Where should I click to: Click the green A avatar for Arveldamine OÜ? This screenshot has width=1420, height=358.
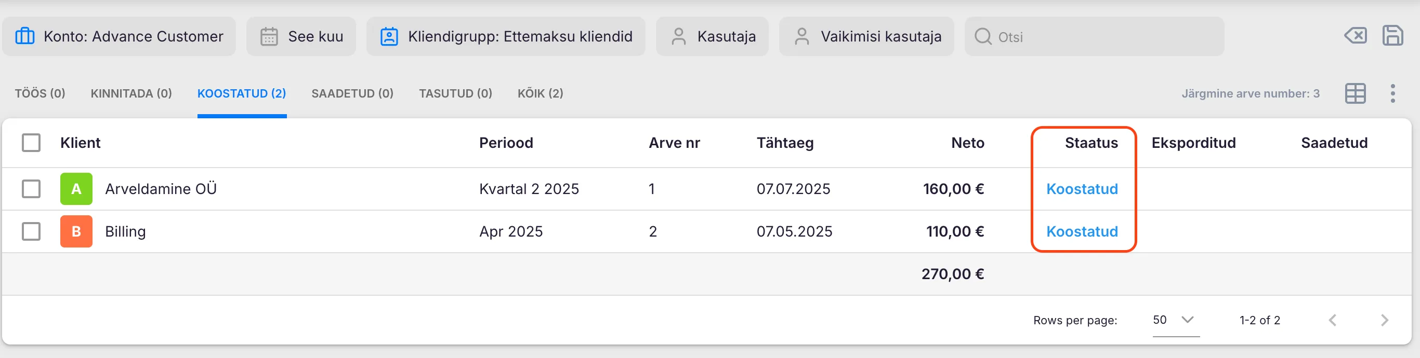[76, 189]
